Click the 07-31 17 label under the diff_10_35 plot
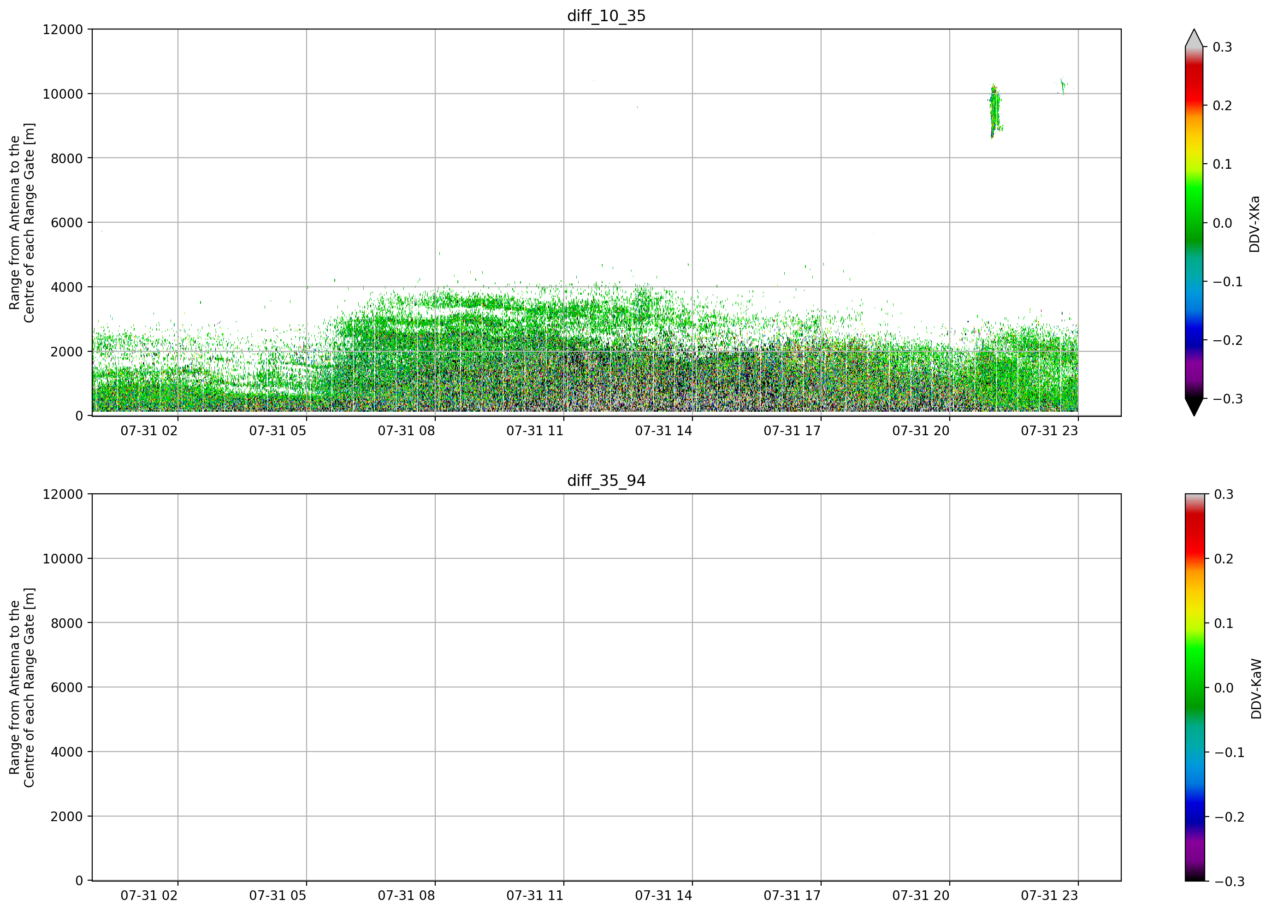 tap(792, 431)
